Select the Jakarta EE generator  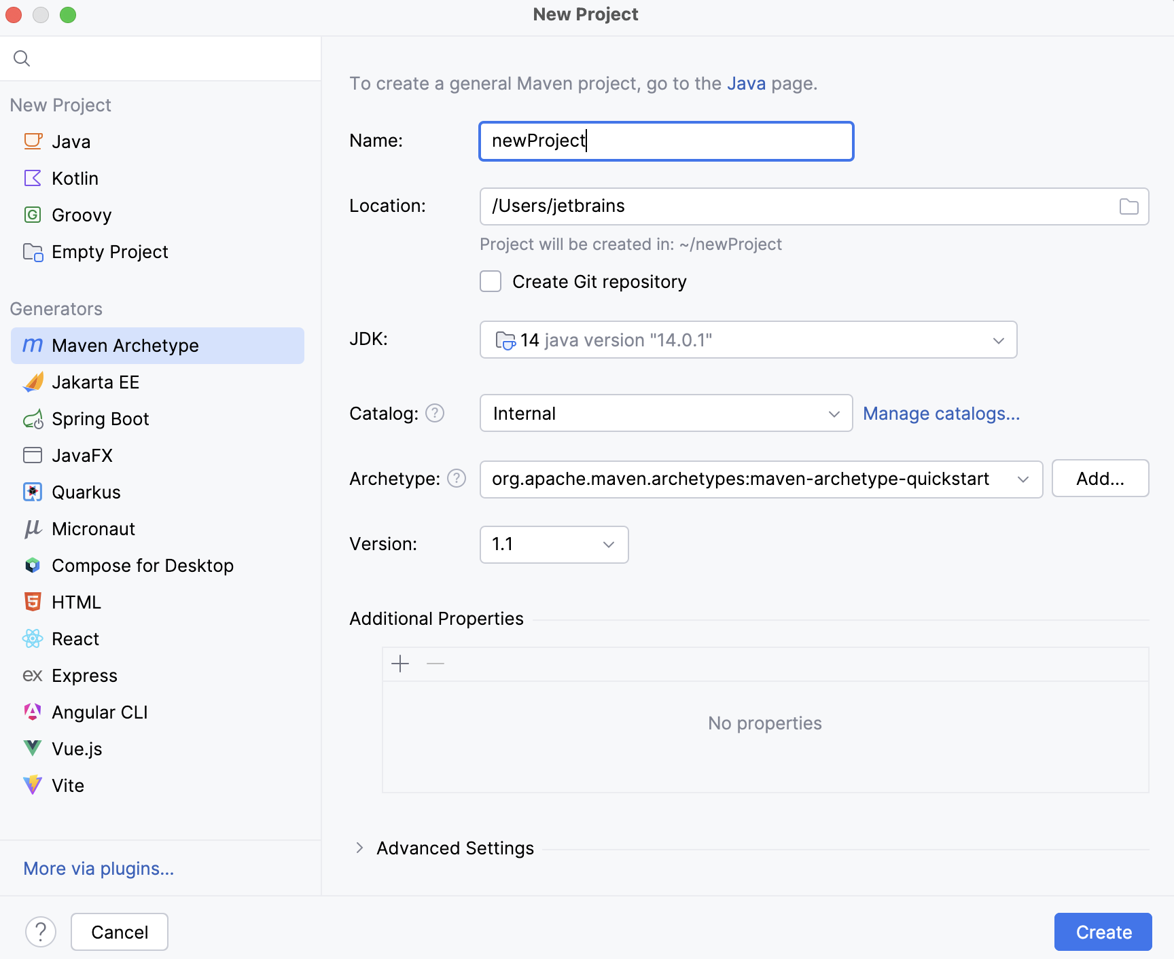pyautogui.click(x=95, y=382)
